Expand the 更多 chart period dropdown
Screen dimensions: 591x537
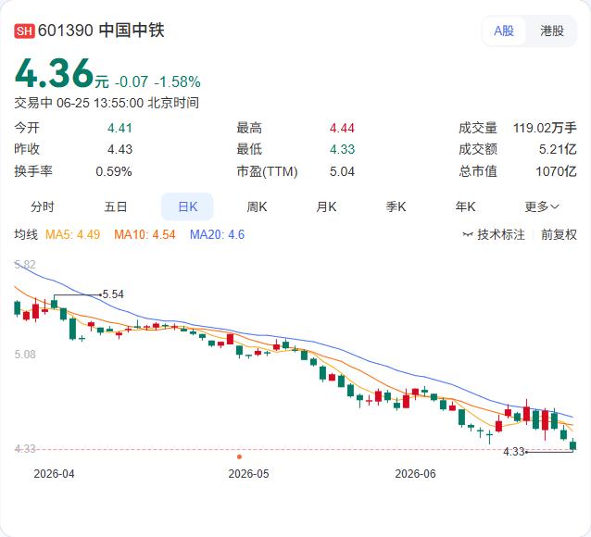tap(542, 206)
